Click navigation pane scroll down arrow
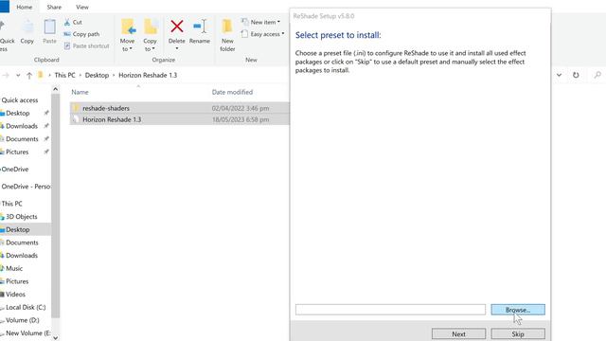Screen dimensions: 606x341 click(x=55, y=337)
